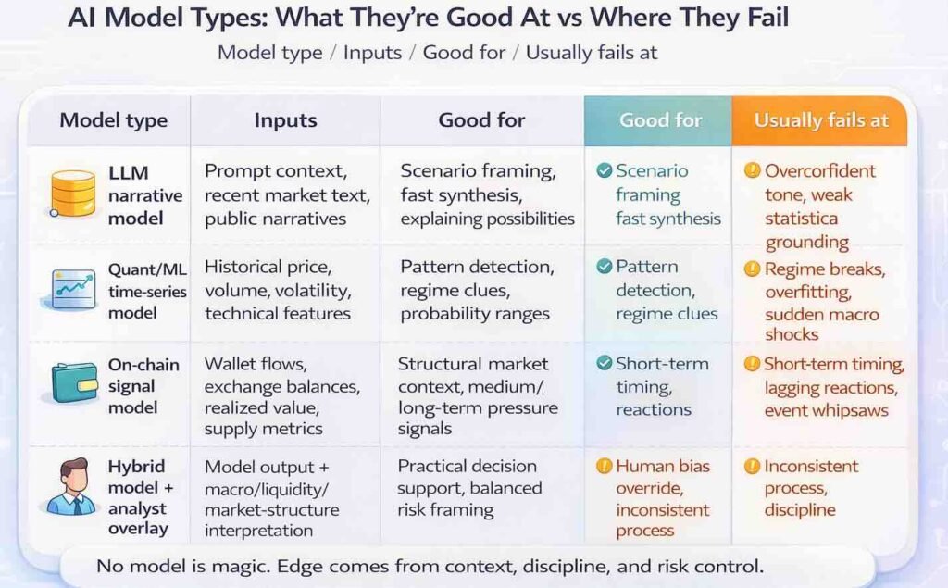The height and width of the screenshot is (588, 948).
Task: Click the On-chain signal model label
Action: (x=133, y=385)
